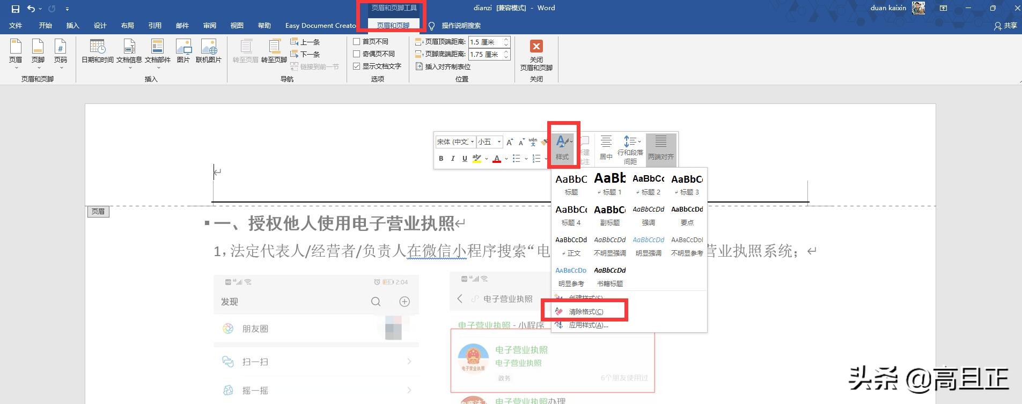Switch to the Insert (插入) ribbon tab
The height and width of the screenshot is (404, 1022).
(72, 26)
